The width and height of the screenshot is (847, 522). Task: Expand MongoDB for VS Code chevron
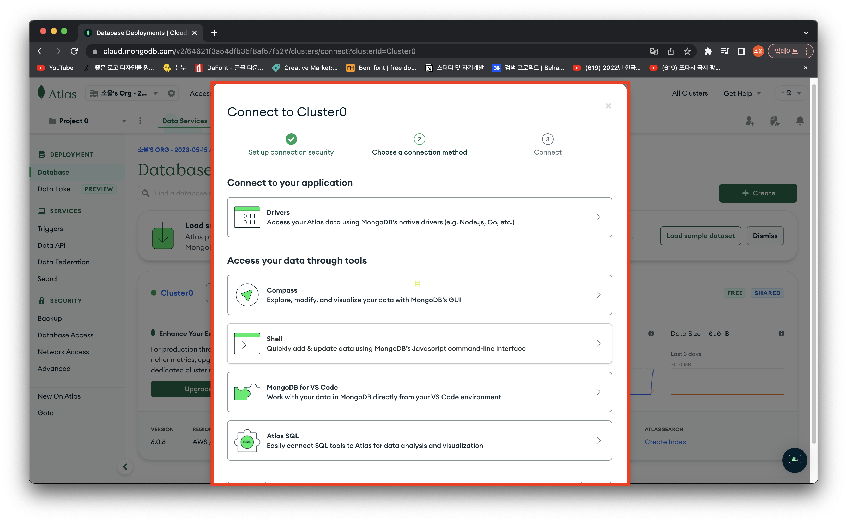click(598, 392)
